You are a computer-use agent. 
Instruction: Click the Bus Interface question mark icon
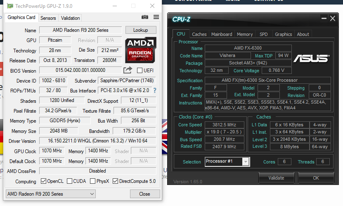[155, 90]
